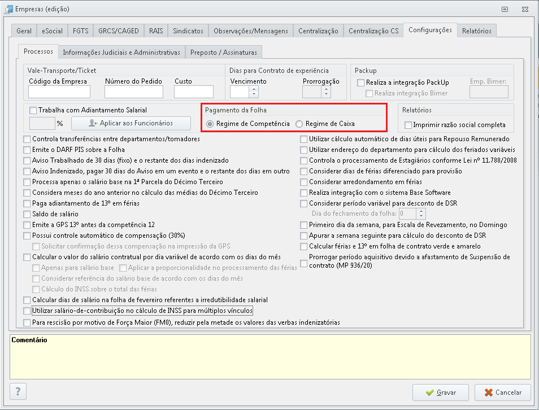Check Apurar a semana seguinte para DSR
539x410 pixels.
303,235
